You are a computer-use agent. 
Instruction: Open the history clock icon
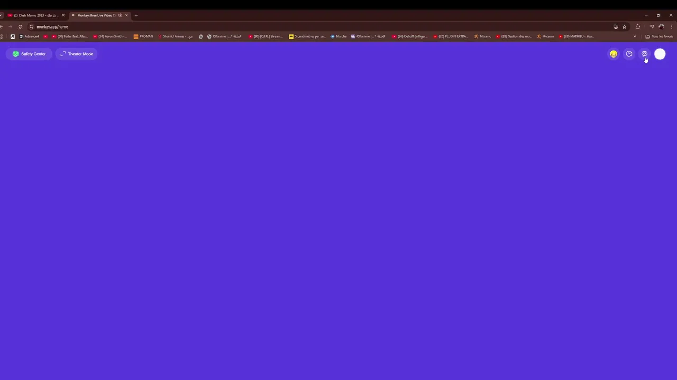click(x=629, y=54)
